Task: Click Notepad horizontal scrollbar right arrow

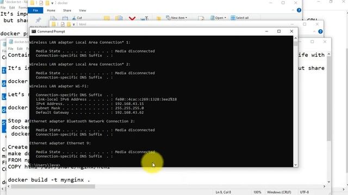Action: (324, 186)
